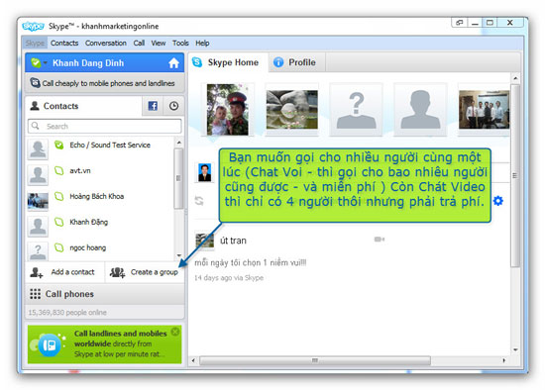Click the status icon beside Khanh Đặng
Viewport: 545px width, 390px height.
coord(59,222)
